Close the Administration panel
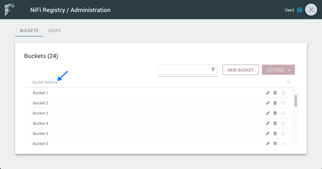The height and width of the screenshot is (169, 322). [311, 10]
